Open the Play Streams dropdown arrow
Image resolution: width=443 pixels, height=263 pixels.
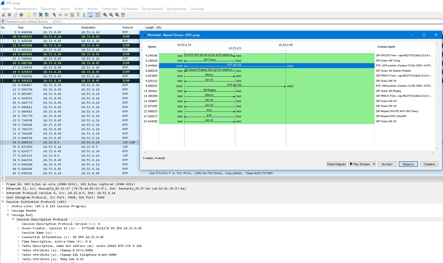(x=374, y=164)
